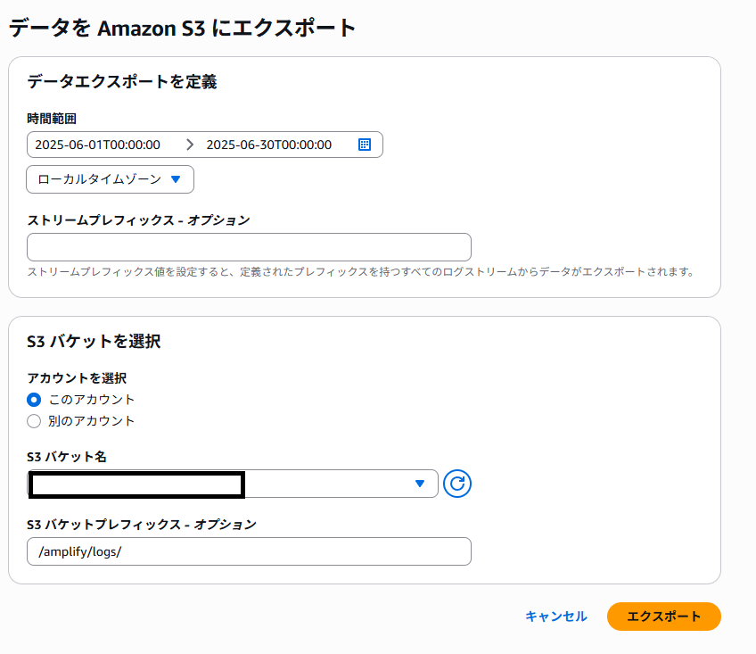Click the end date 2025-06-30T00:00:00 field
756x654 pixels.
tap(269, 145)
